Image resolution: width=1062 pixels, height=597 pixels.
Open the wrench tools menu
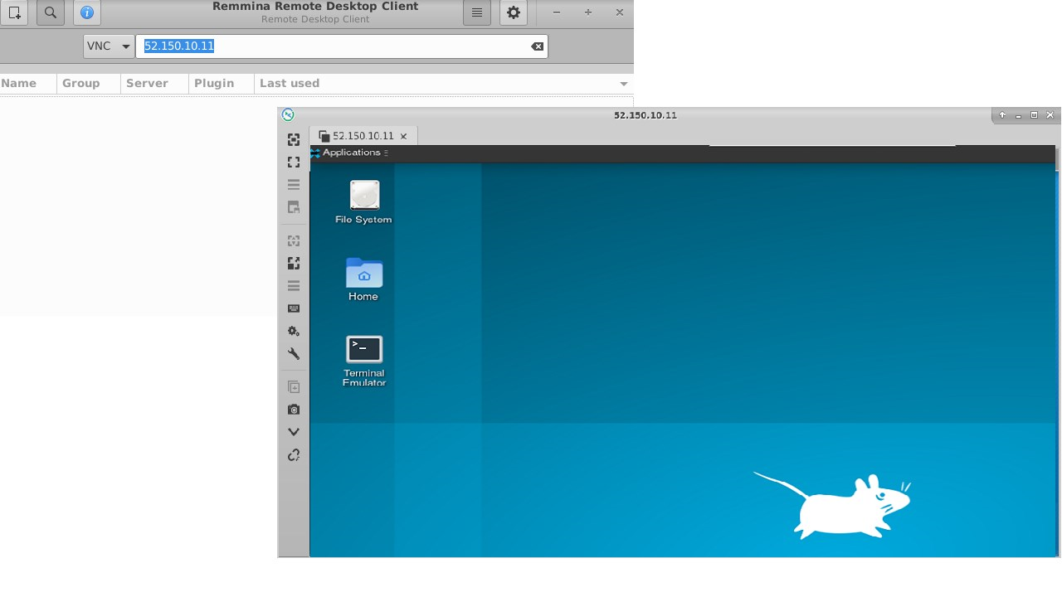(294, 354)
